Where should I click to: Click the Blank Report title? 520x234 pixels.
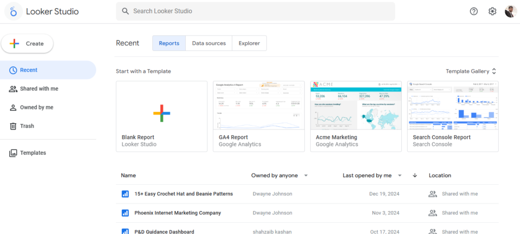(138, 137)
